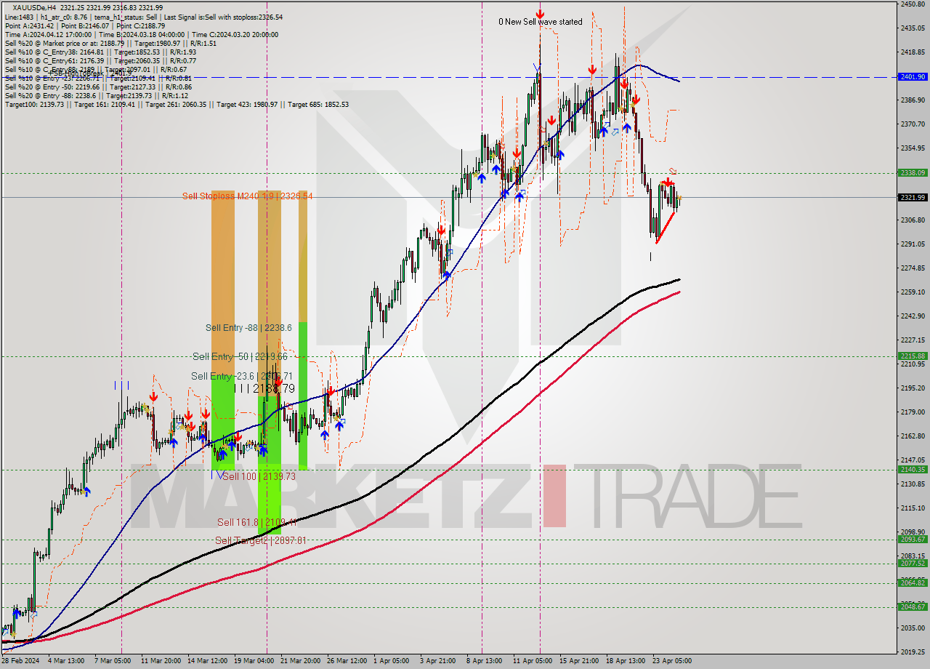Click the green 2338.09 price tag

[x=913, y=172]
